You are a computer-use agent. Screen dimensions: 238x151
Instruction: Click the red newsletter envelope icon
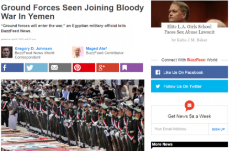click(189, 105)
